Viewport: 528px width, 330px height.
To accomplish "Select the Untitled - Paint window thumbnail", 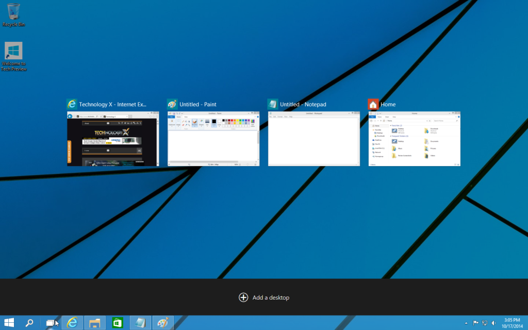I will tap(213, 139).
